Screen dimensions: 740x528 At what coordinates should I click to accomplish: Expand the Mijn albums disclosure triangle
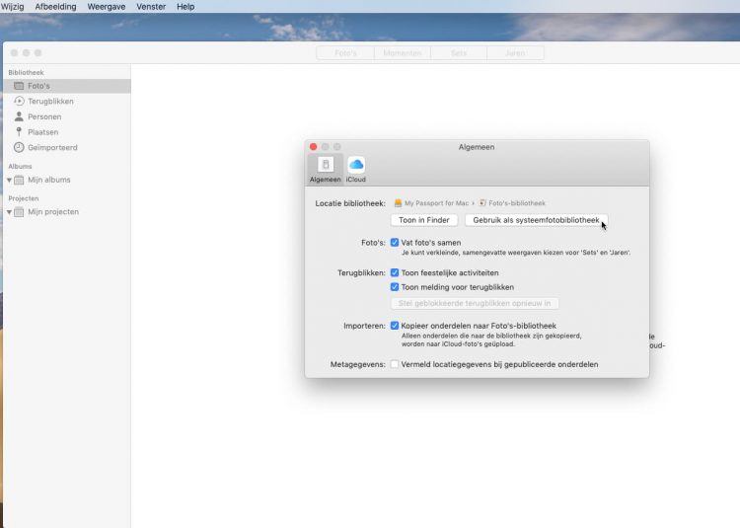point(9,180)
